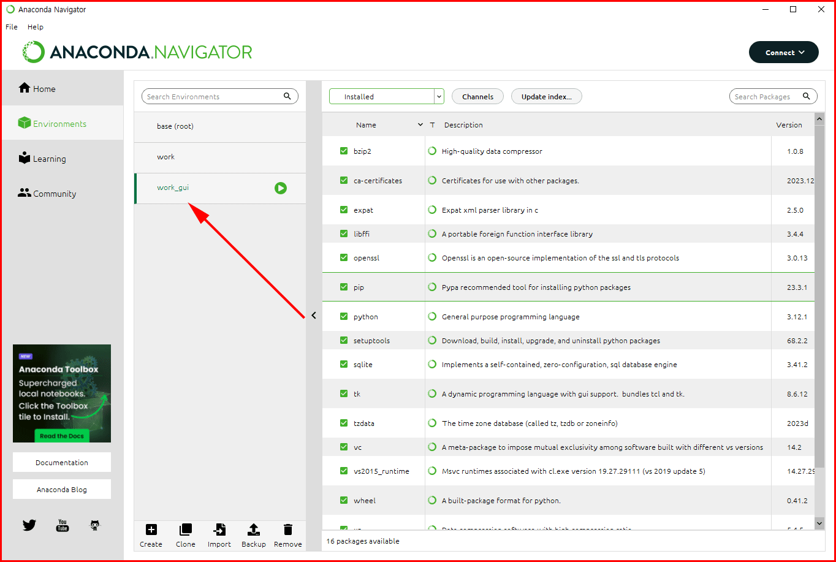
Task: Select the work environment
Action: click(x=220, y=158)
